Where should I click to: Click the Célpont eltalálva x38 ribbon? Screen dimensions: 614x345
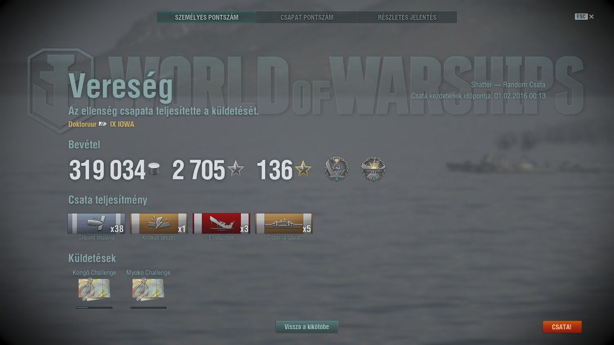(97, 224)
